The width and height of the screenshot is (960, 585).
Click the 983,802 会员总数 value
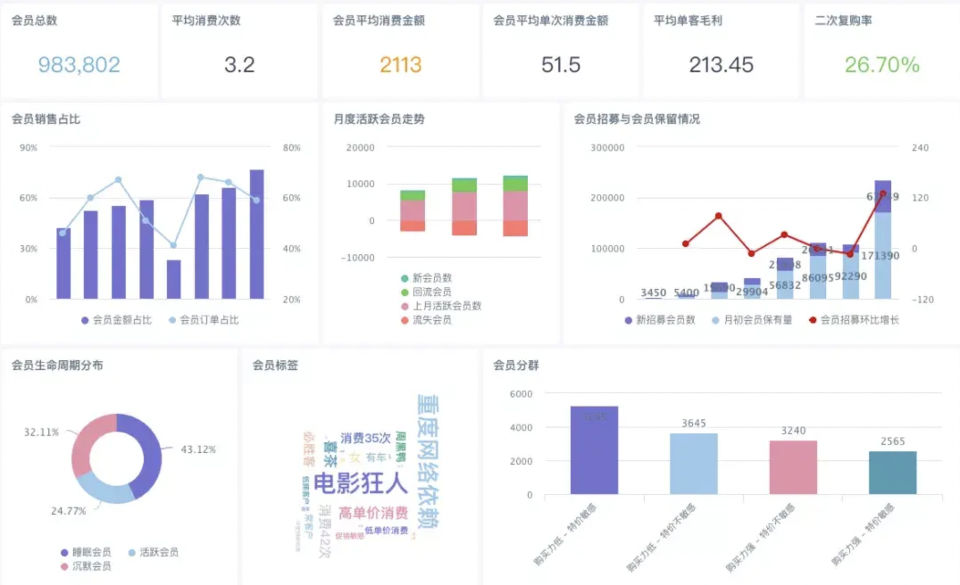[79, 65]
